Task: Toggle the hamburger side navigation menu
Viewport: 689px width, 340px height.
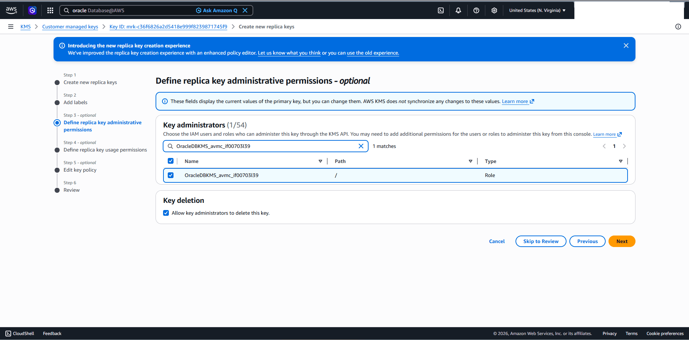Action: (11, 27)
